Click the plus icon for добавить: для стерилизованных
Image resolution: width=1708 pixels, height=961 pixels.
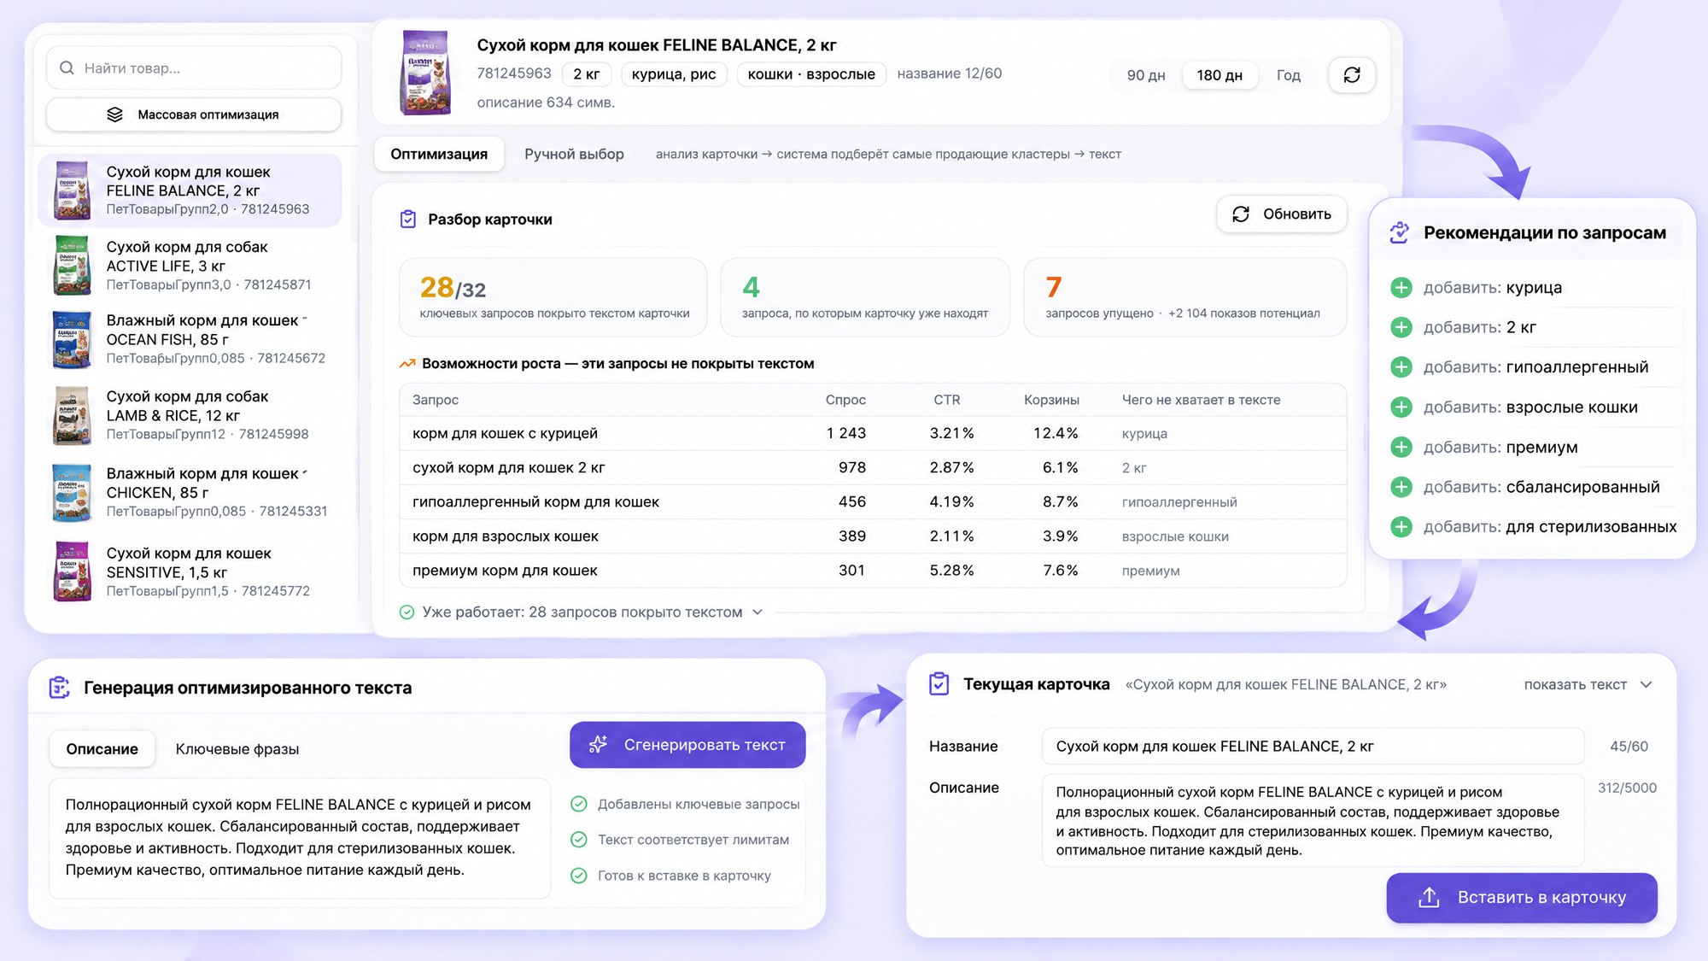click(1401, 527)
